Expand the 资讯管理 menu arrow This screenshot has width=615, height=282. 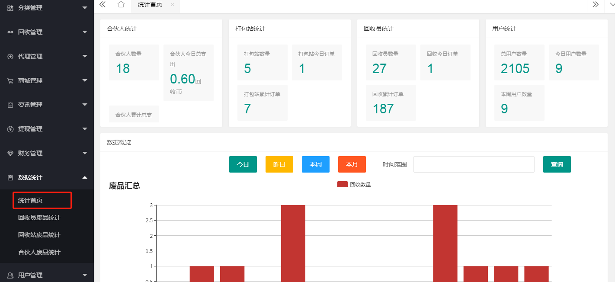pyautogui.click(x=85, y=105)
